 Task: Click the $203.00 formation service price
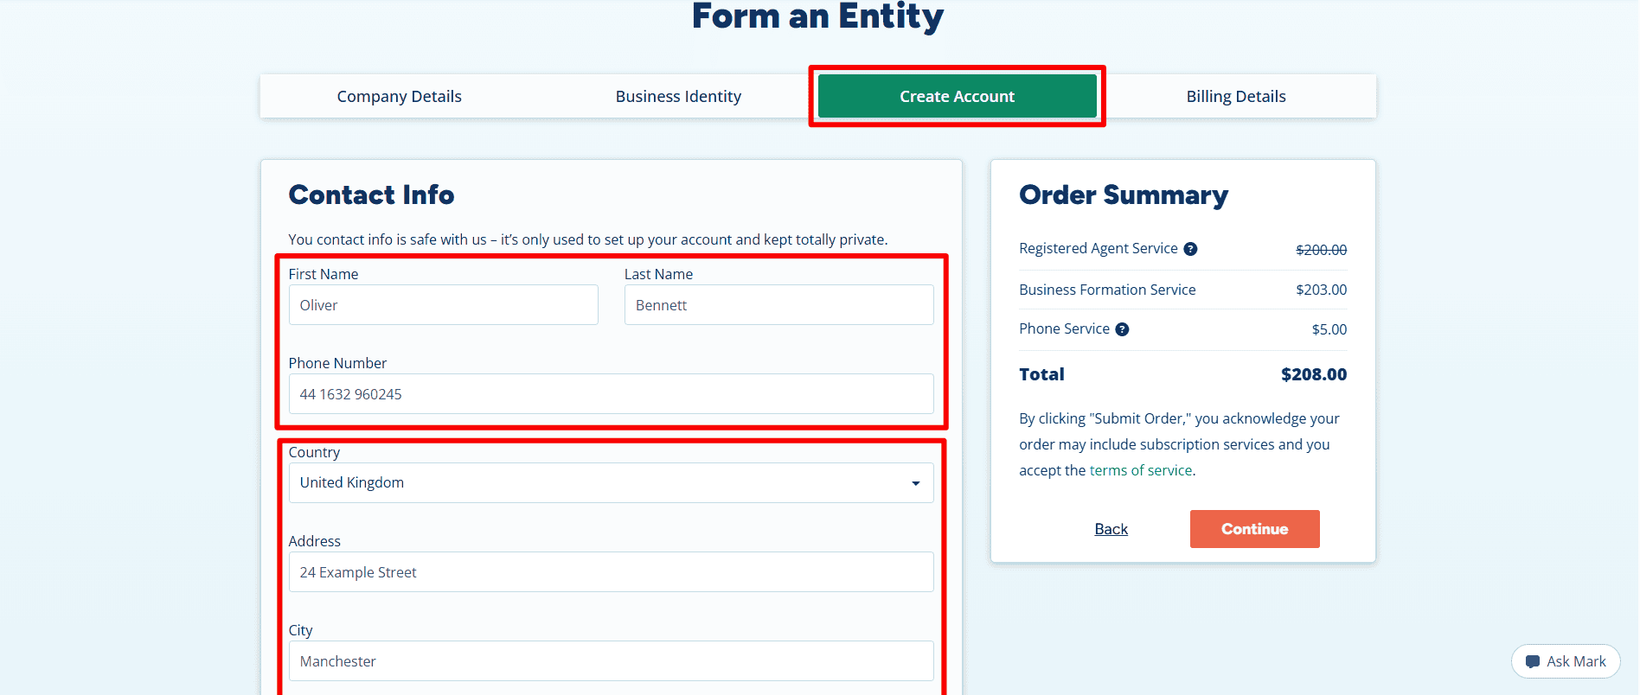(x=1321, y=290)
